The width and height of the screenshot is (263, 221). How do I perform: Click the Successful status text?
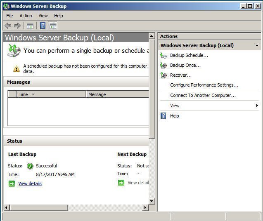[x=47, y=166]
